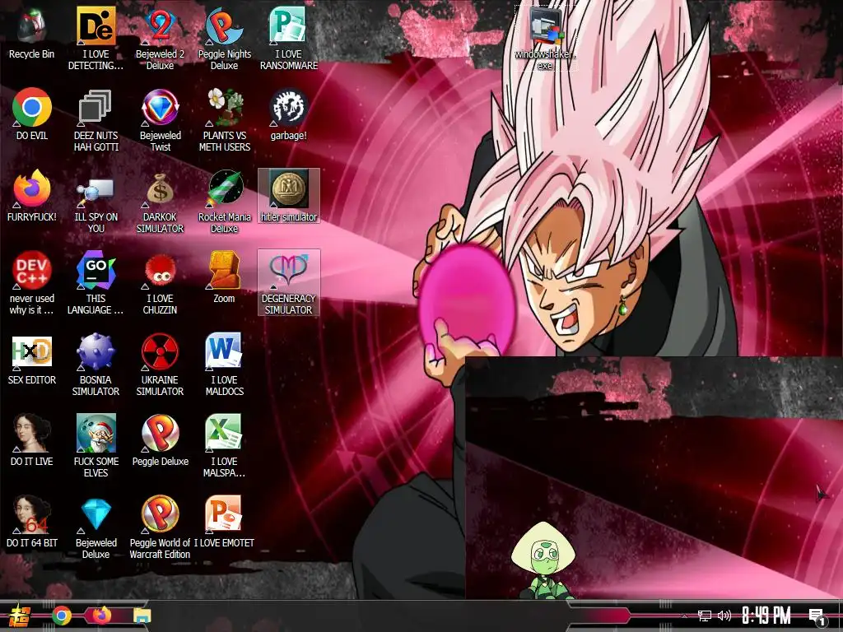Launch the elf bowling shortcut with Santa icon
843x632 pixels.
[x=95, y=446]
